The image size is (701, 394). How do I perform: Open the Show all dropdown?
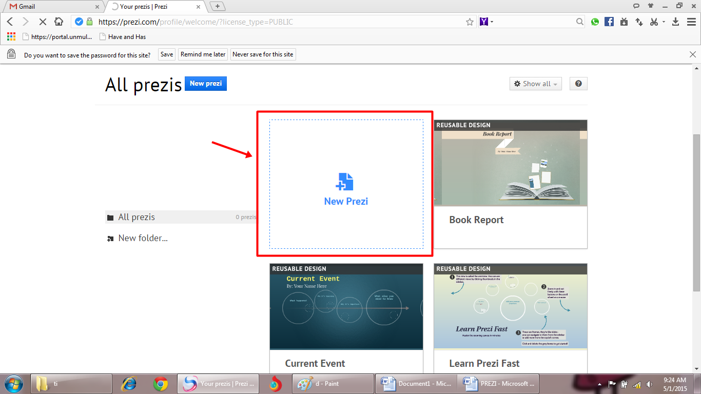click(536, 84)
